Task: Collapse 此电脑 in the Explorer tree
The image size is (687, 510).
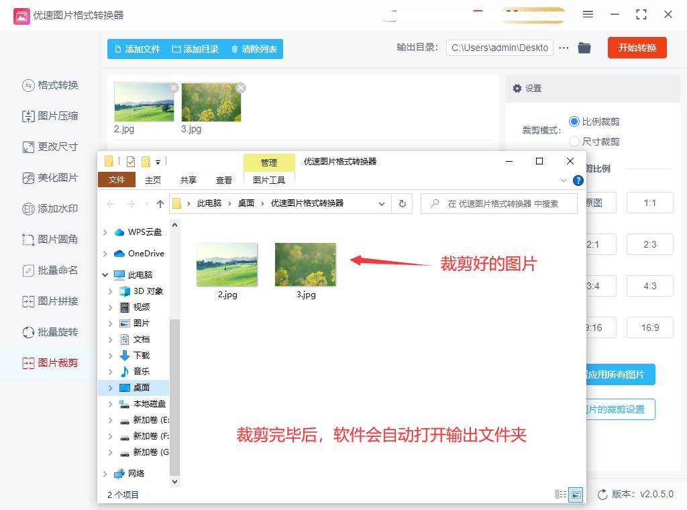Action: [105, 275]
